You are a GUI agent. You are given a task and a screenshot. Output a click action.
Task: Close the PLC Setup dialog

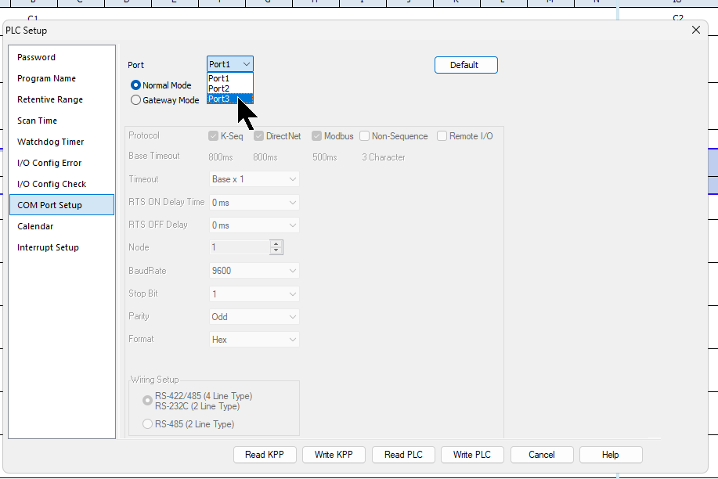696,30
